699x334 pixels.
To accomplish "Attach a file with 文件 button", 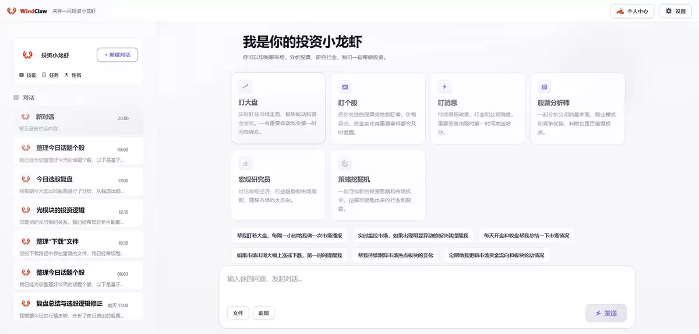I will [238, 313].
